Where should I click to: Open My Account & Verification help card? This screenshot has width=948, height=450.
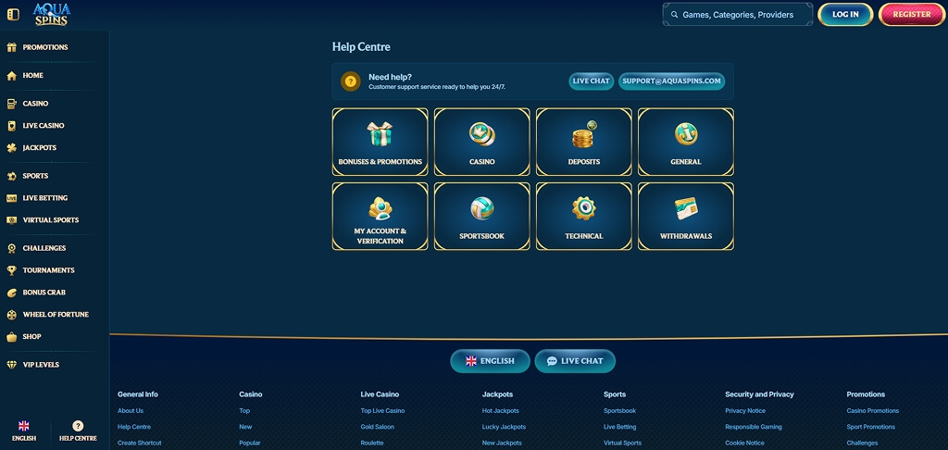click(380, 217)
